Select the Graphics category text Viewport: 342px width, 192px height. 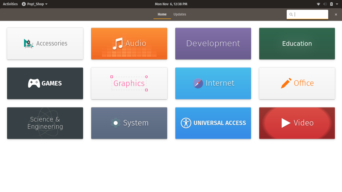point(129,83)
